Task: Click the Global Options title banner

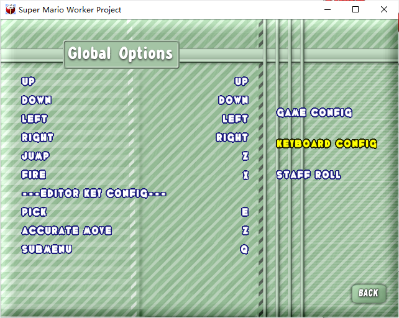Action: (x=121, y=55)
